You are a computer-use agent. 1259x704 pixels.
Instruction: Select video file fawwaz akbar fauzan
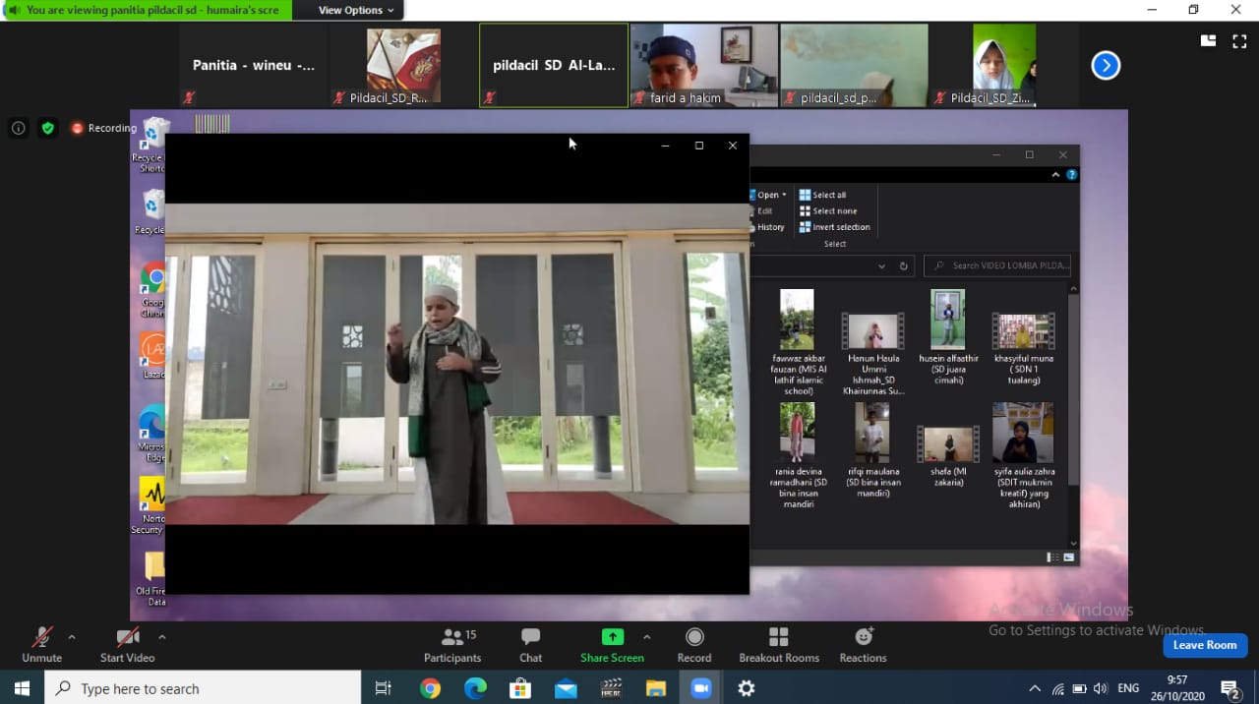point(797,342)
